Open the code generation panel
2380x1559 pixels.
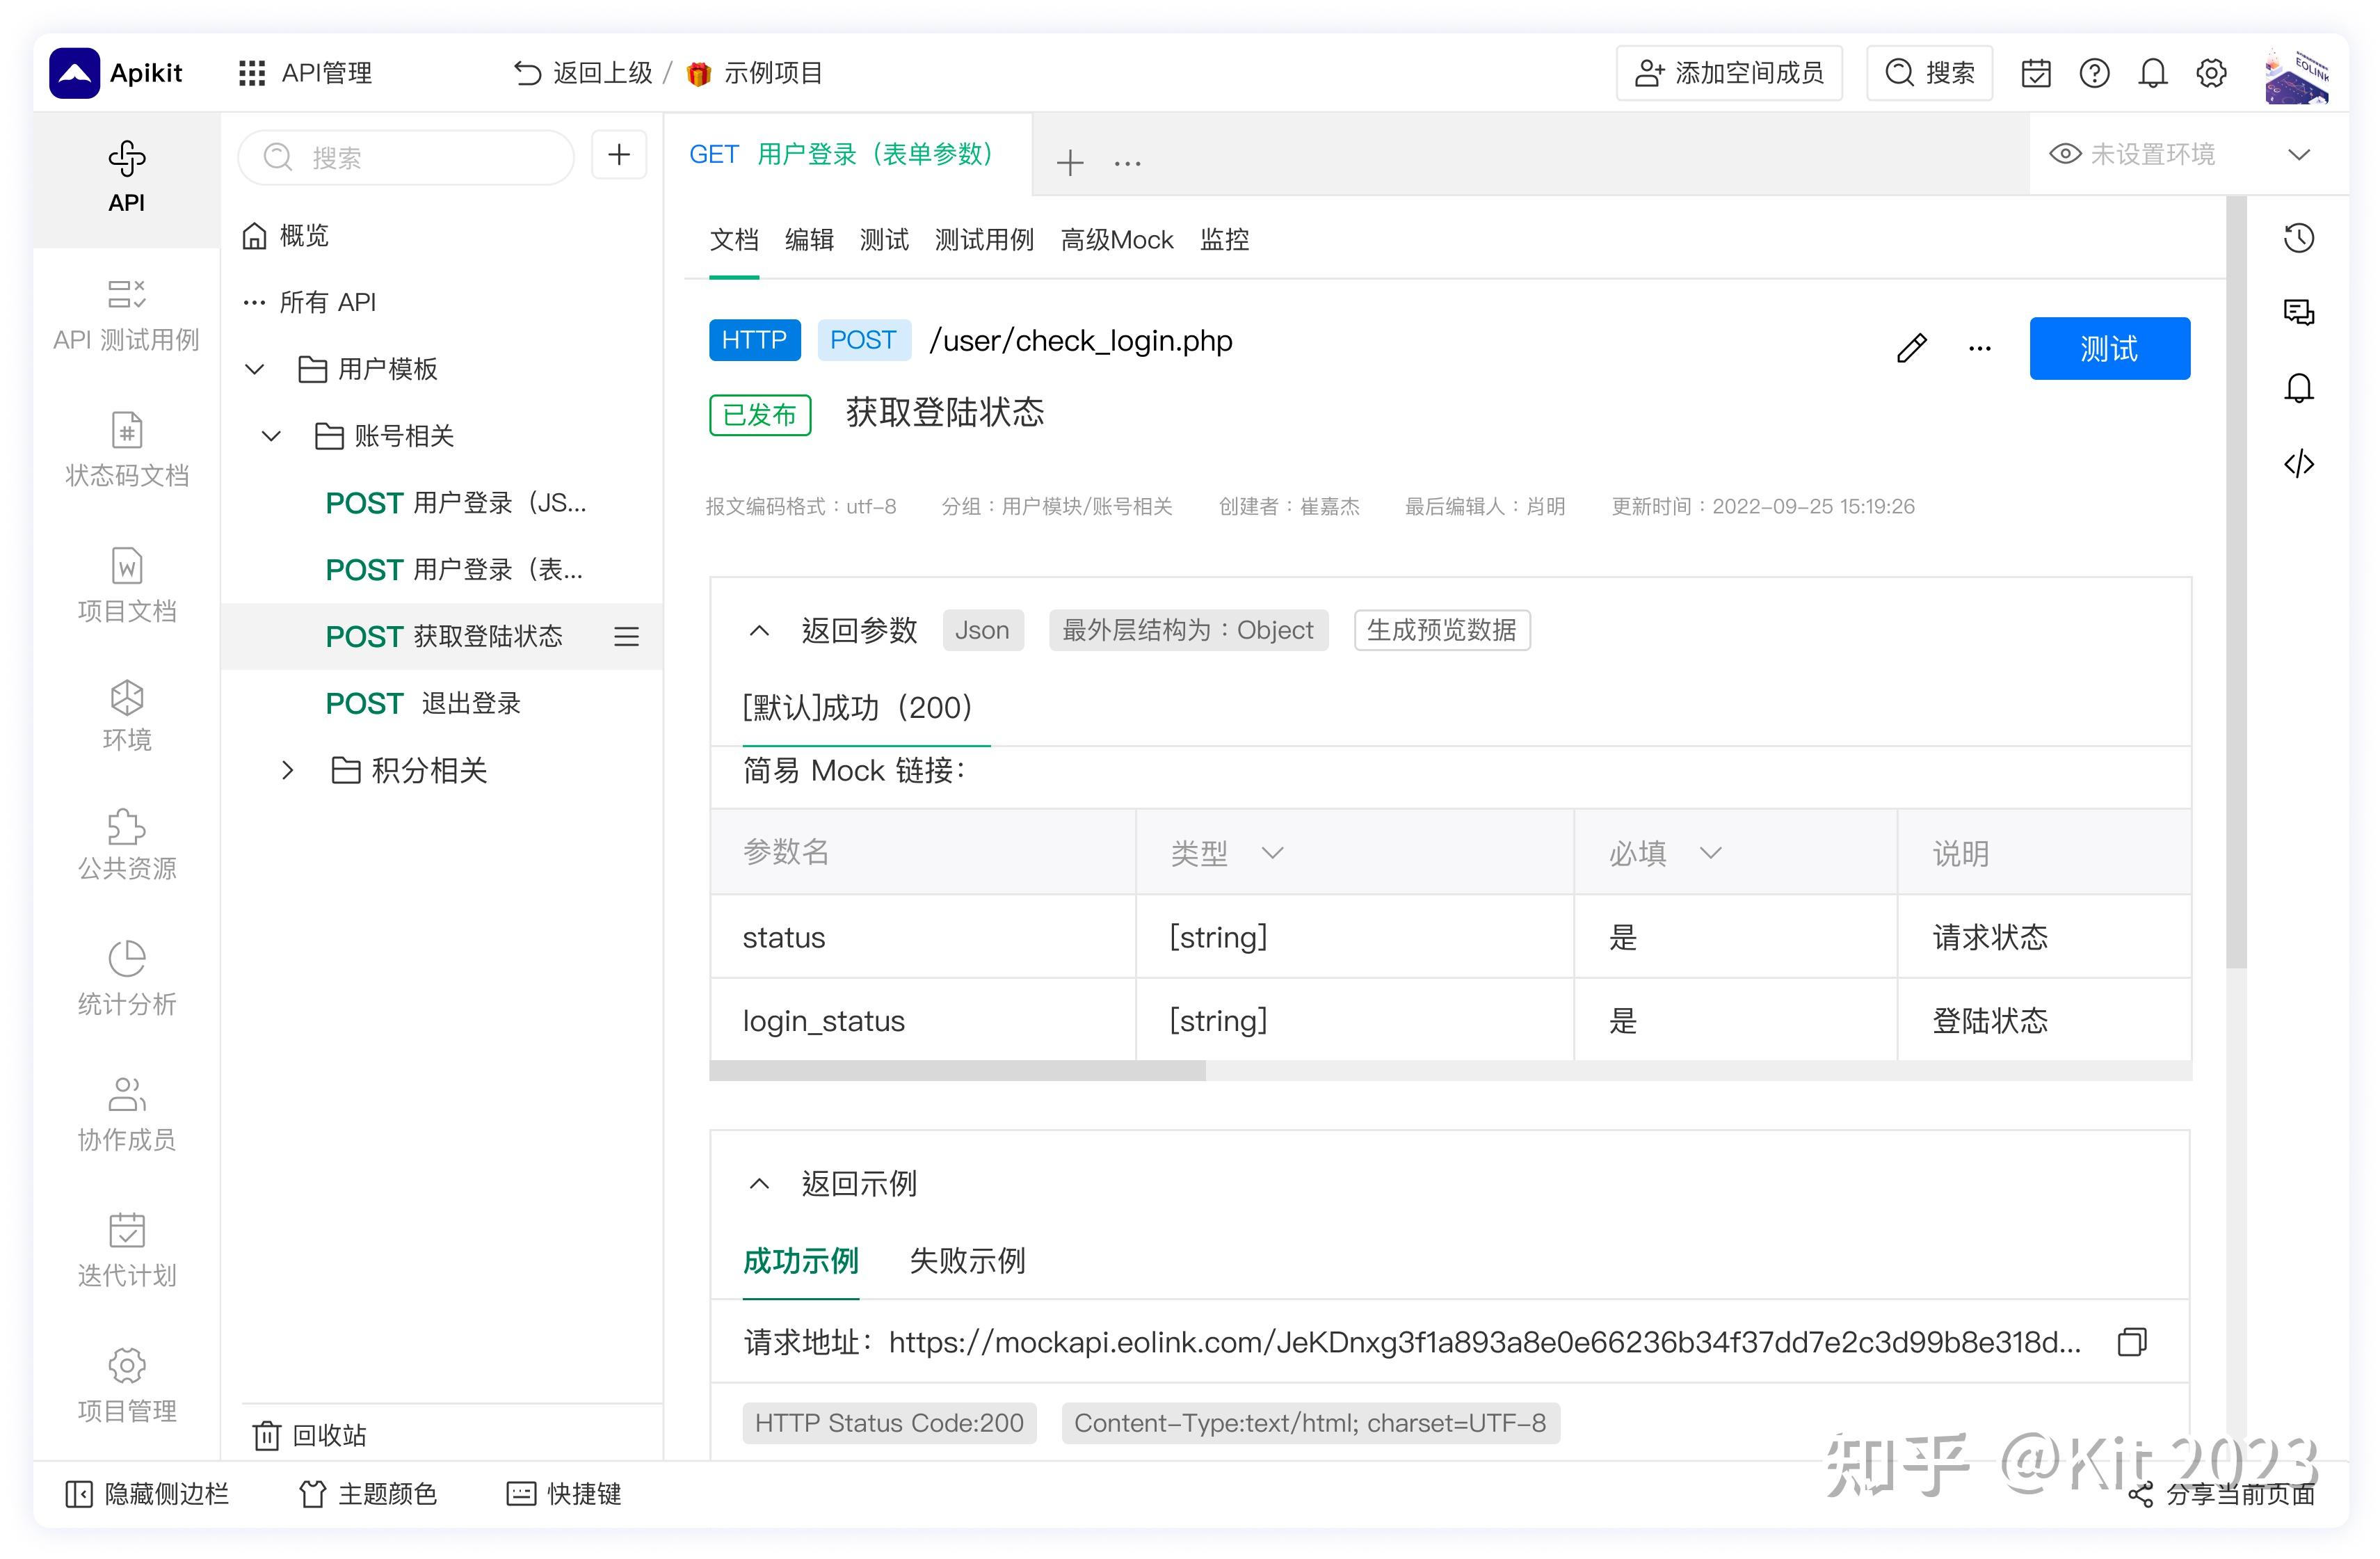coord(2298,463)
